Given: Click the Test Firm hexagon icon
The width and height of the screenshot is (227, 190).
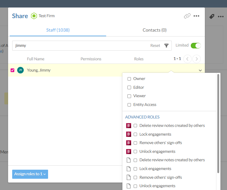Looking at the screenshot, I should point(34,16).
